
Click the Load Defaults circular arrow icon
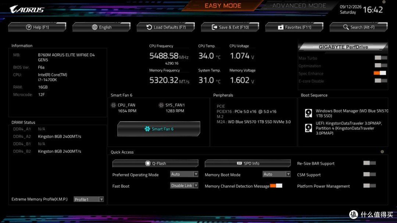149,27
